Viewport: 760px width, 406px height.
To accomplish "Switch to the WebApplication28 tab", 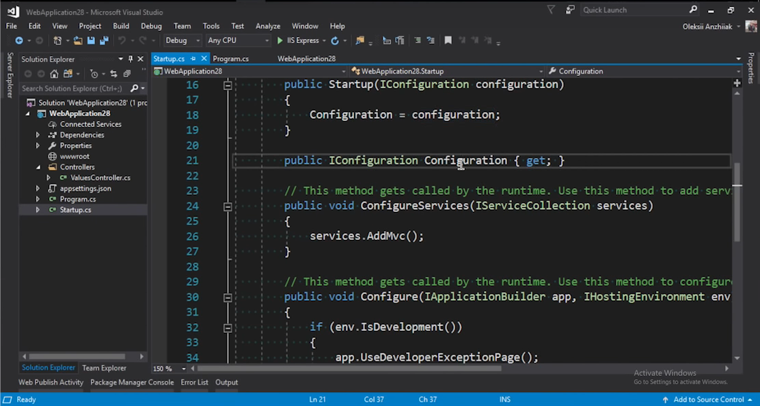I will [306, 59].
